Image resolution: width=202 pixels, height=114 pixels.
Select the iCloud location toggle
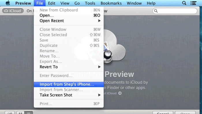13,11
